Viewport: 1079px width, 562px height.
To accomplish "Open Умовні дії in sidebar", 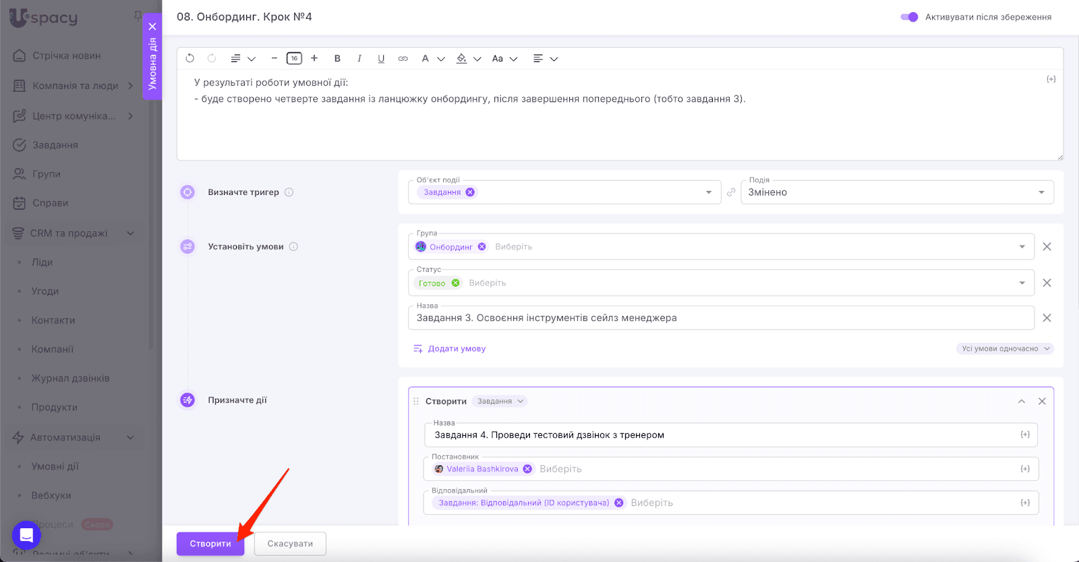I will point(55,466).
